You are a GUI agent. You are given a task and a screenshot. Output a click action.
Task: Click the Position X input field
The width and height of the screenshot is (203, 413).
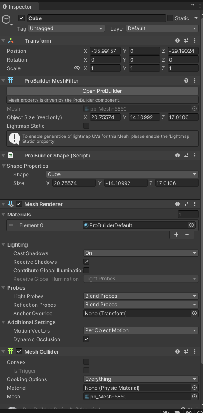[105, 51]
